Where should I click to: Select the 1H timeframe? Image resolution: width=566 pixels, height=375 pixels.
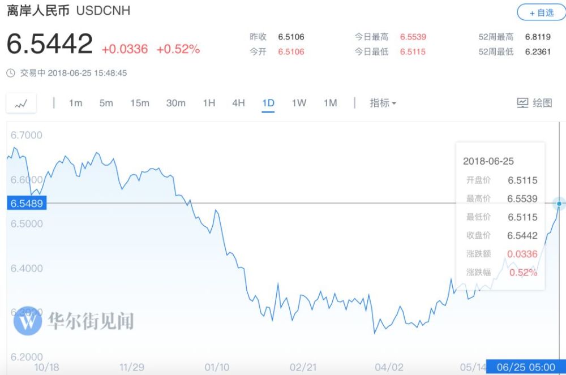(x=209, y=103)
